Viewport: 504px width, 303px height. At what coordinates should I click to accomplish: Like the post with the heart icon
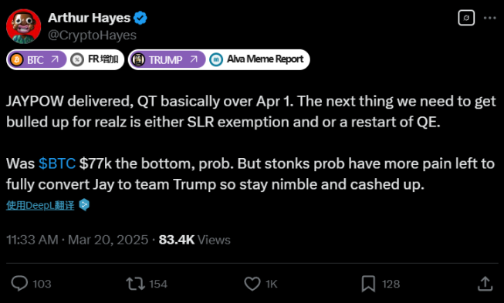click(x=252, y=284)
